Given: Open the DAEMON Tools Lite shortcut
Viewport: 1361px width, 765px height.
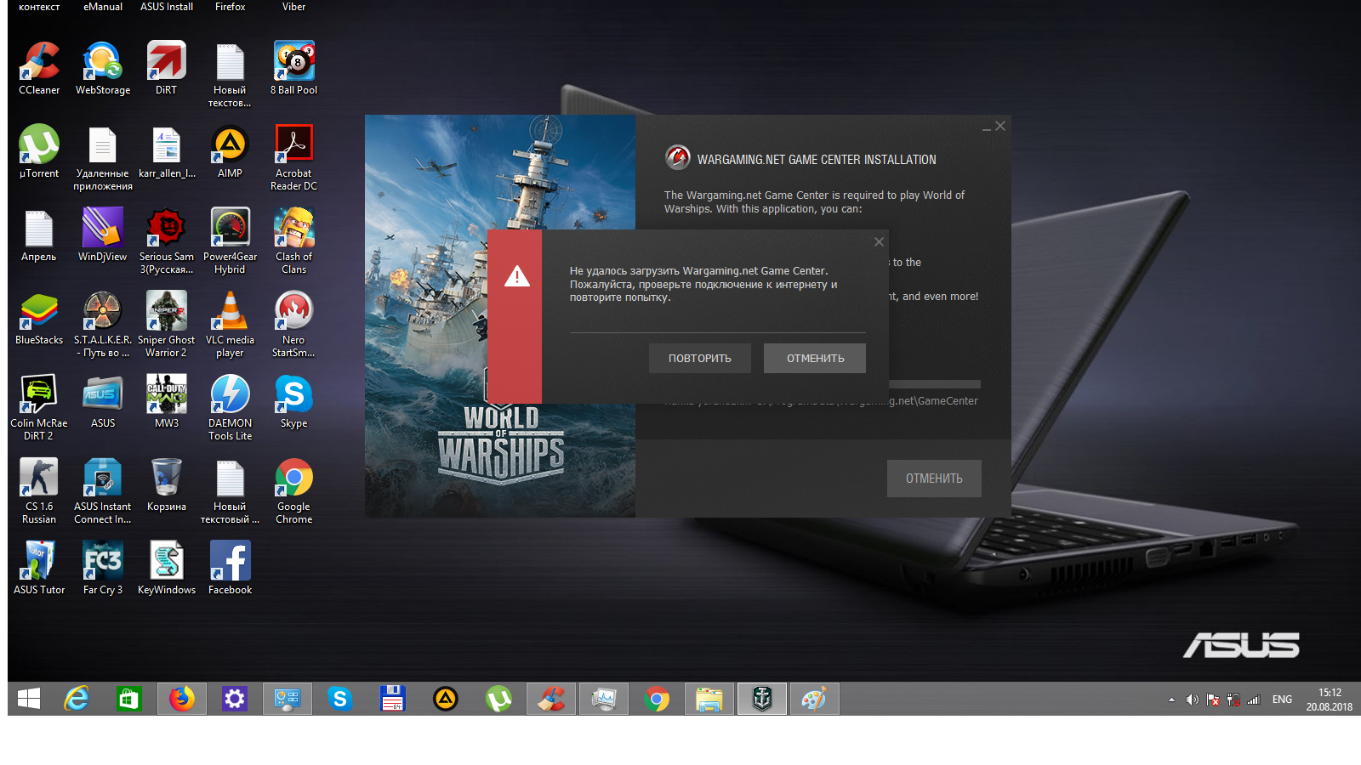Looking at the screenshot, I should pos(230,406).
